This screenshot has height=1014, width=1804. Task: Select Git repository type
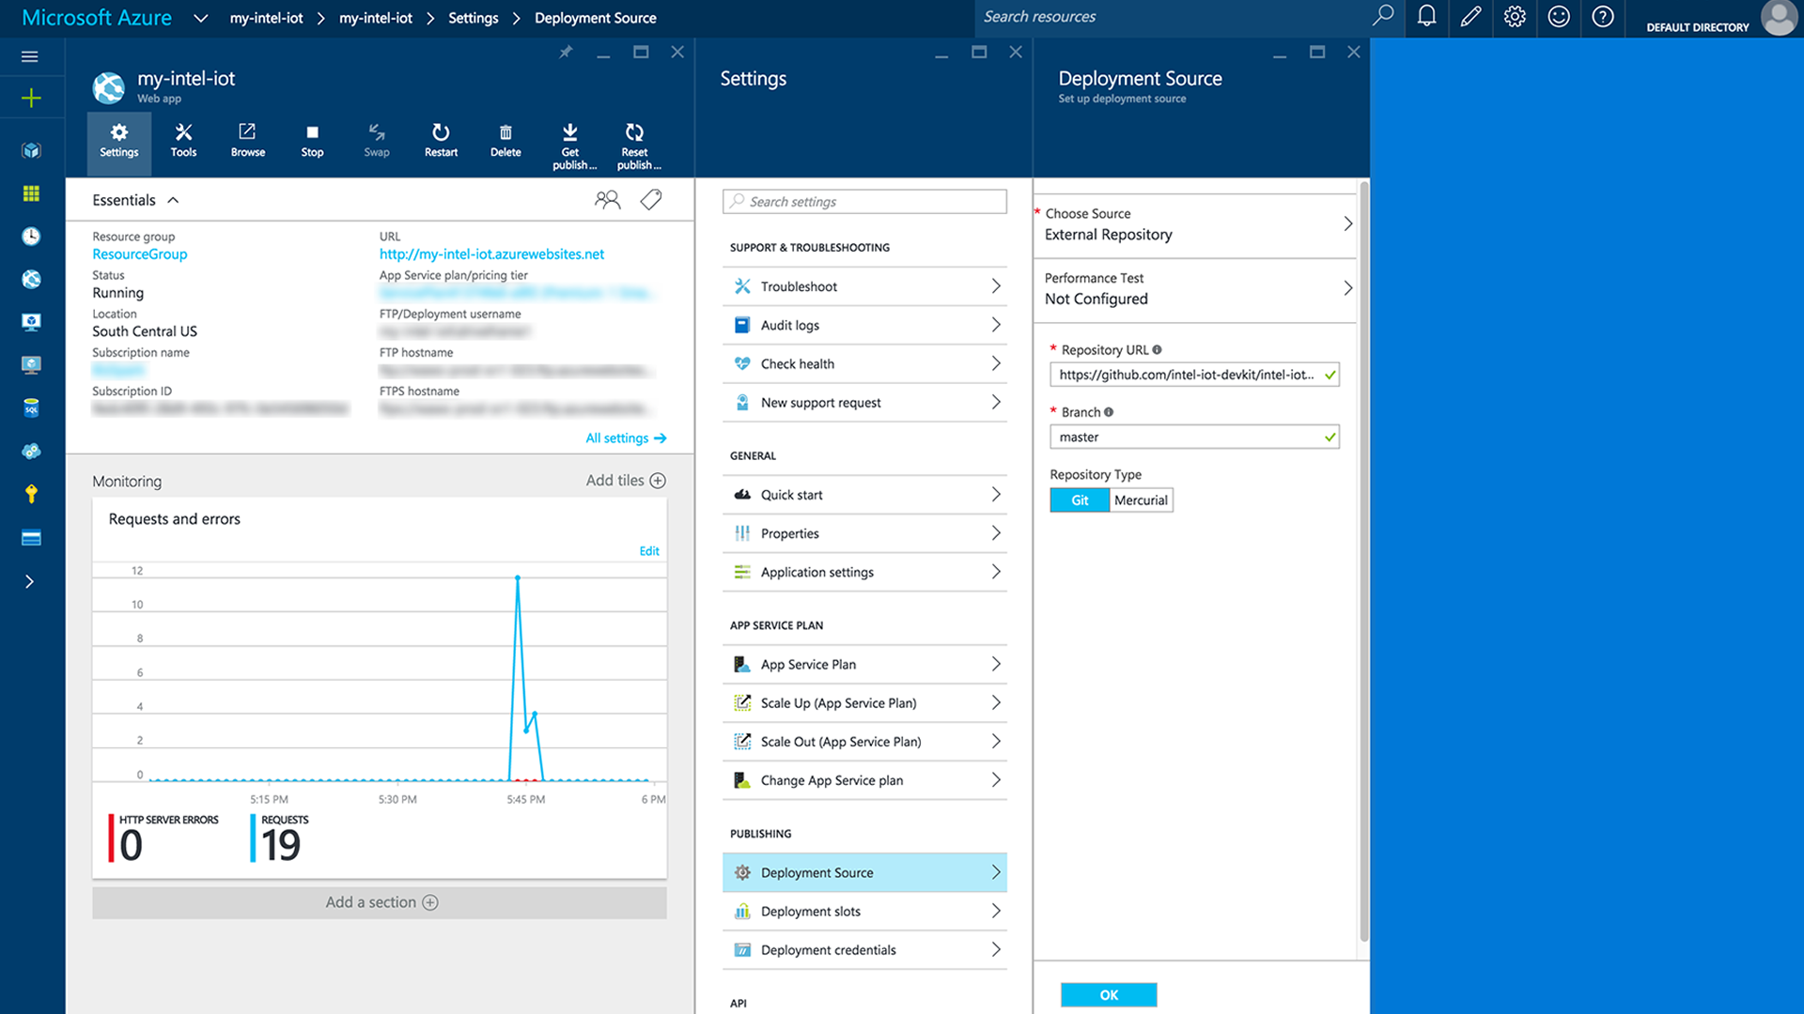[x=1080, y=500]
